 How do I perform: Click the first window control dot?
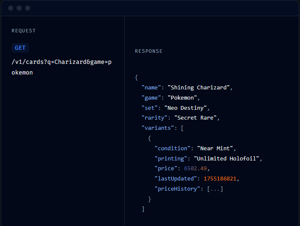pyautogui.click(x=11, y=8)
